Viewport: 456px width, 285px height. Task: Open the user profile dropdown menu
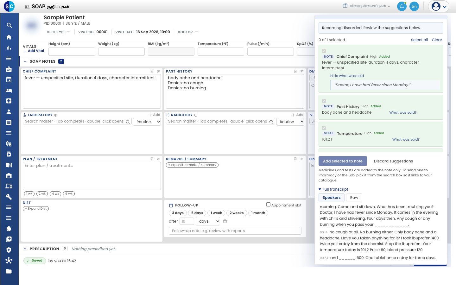(439, 6)
